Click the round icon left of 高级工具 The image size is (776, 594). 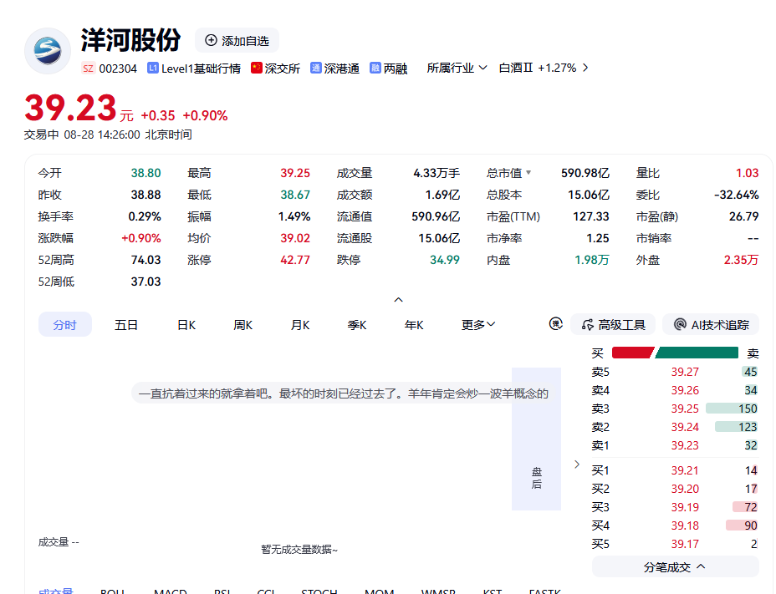click(556, 324)
